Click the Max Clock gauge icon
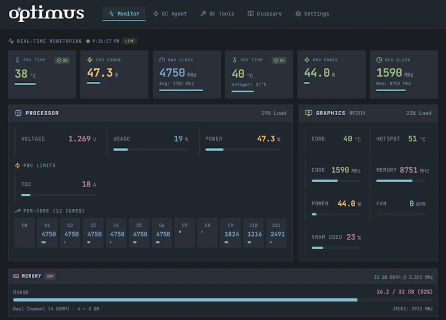Screen dimensions: 446x320 pos(162,60)
